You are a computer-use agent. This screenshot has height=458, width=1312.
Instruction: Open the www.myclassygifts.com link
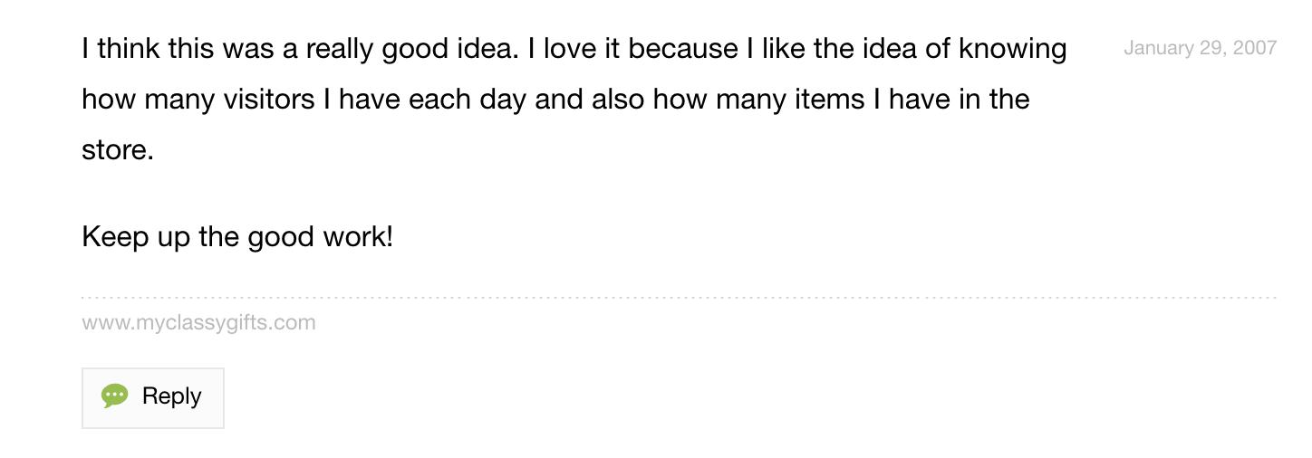tap(198, 322)
